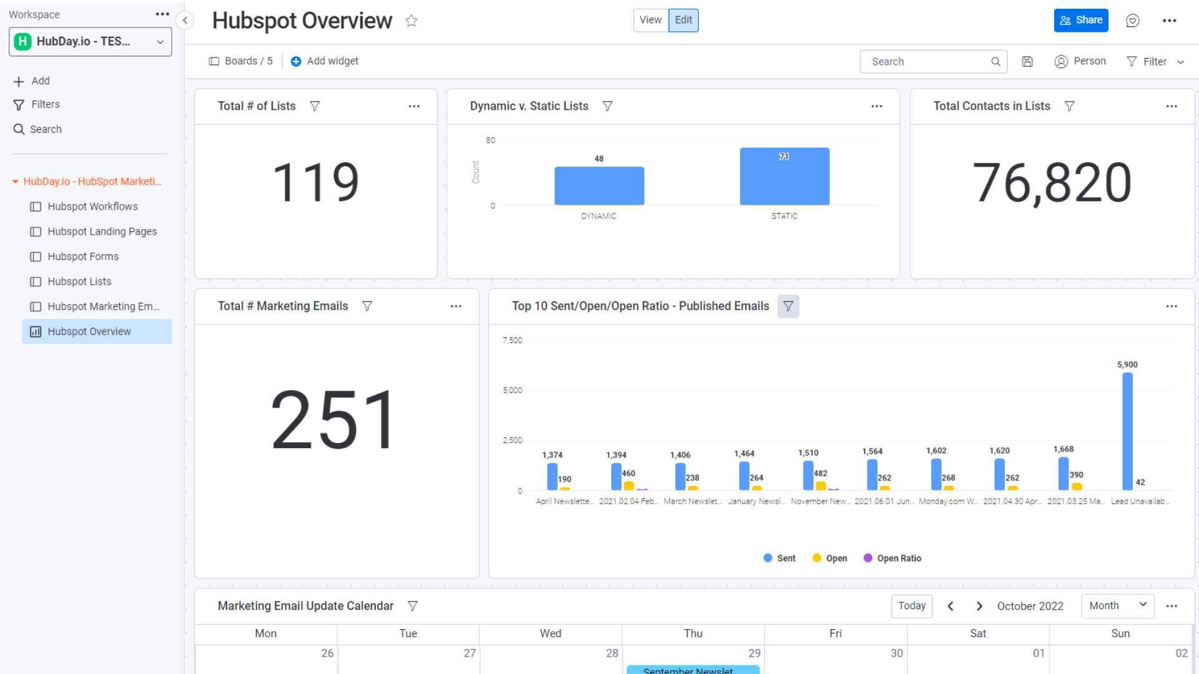This screenshot has width=1199, height=674.
Task: Switch the dashboard to View mode
Action: coord(651,20)
